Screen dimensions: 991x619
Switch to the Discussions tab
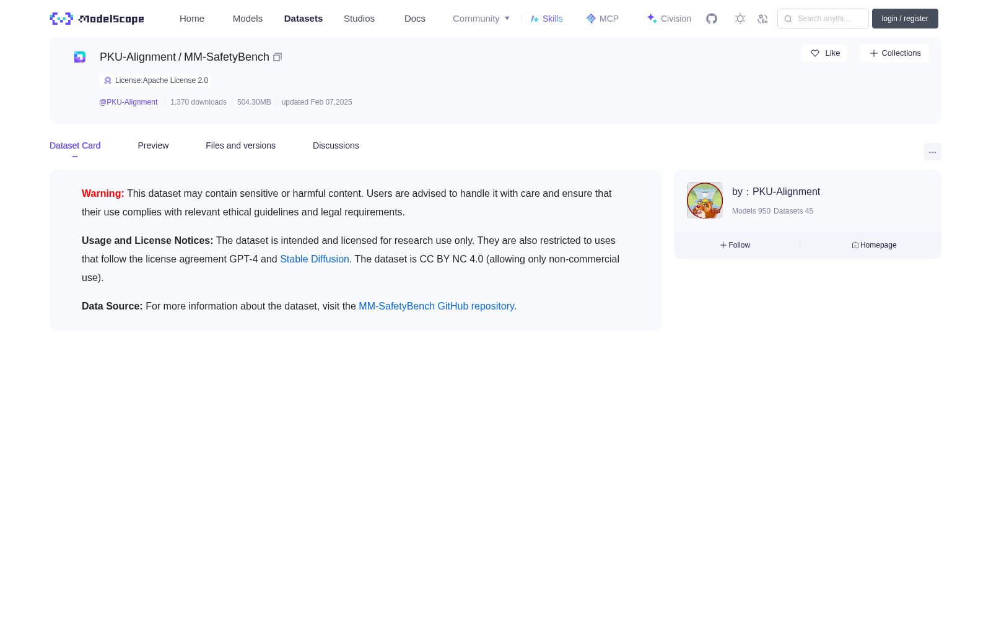[336, 145]
